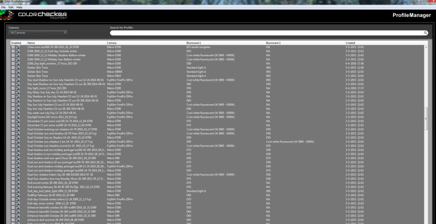Click profile icon of Dual shadow-and-sun-april 15uur row
The image size is (436, 224).
(18, 158)
